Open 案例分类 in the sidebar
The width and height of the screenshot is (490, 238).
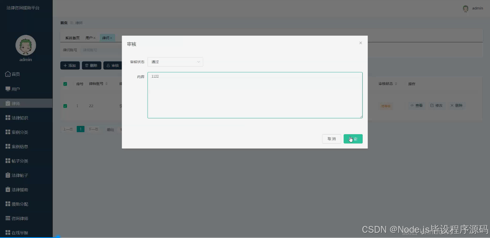pyautogui.click(x=26, y=132)
